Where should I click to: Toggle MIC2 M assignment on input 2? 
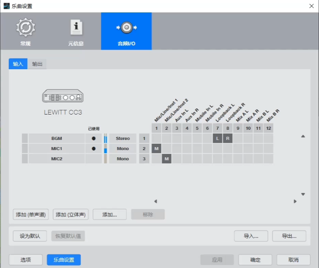166,159
